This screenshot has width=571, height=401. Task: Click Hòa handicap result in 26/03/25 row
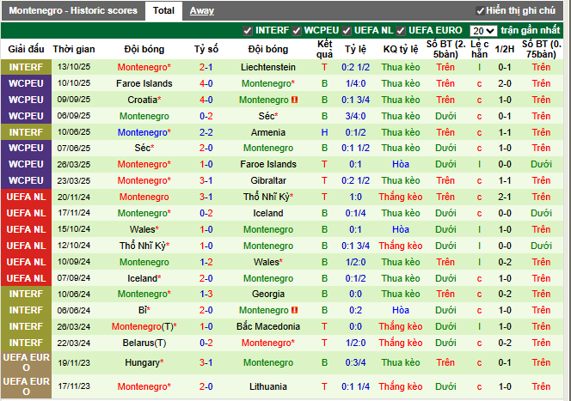pyautogui.click(x=401, y=164)
